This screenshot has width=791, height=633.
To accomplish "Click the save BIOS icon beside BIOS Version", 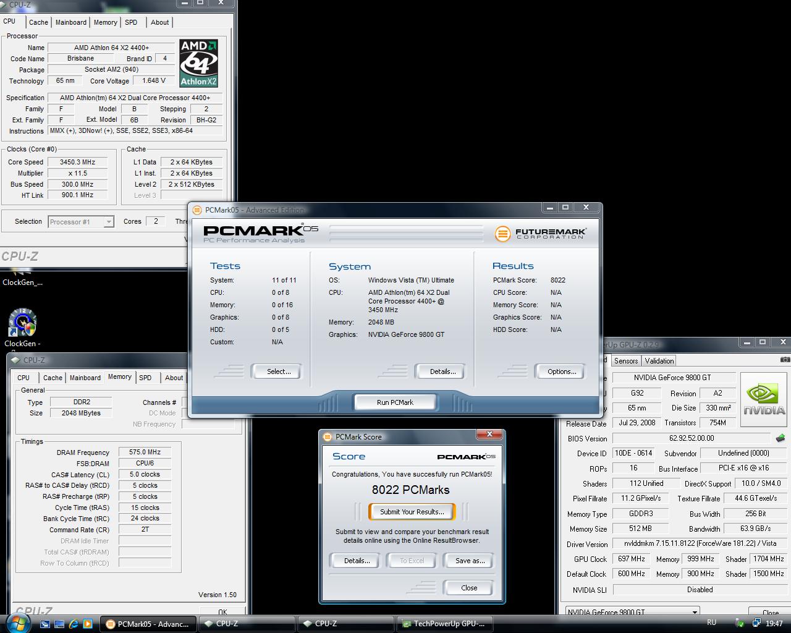I will pyautogui.click(x=780, y=438).
